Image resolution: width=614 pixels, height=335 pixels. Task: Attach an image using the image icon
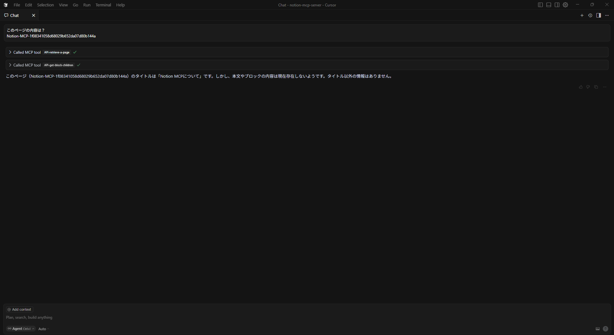pos(598,329)
